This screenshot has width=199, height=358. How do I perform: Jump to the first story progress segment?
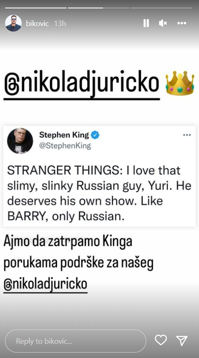(36, 8)
